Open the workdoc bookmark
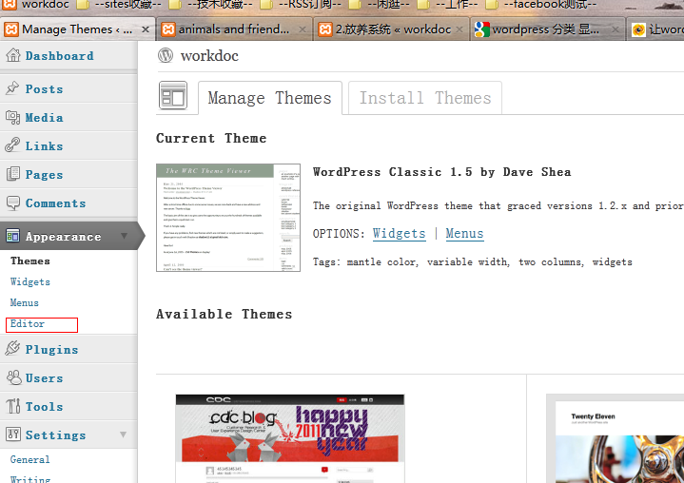Image resolution: width=684 pixels, height=483 pixels. [36, 5]
